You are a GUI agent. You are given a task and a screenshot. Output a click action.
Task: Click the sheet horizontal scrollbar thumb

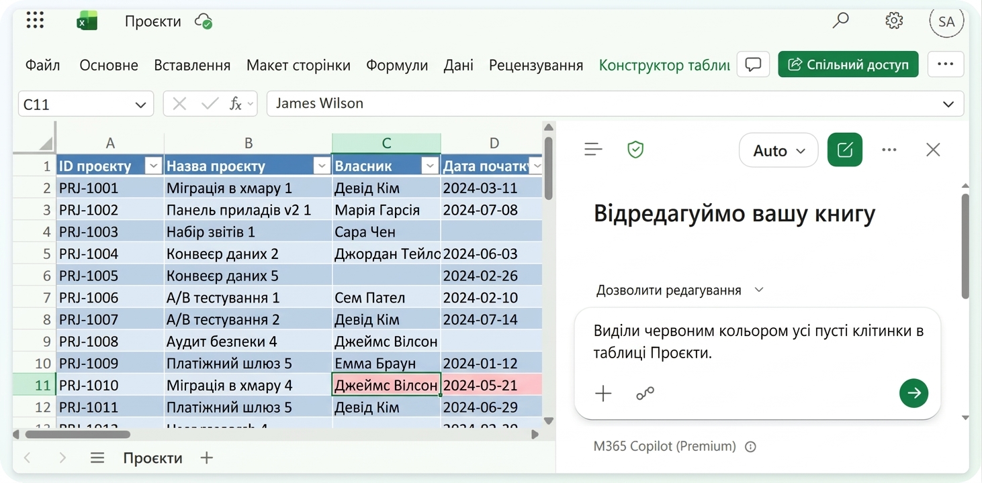pyautogui.click(x=77, y=434)
